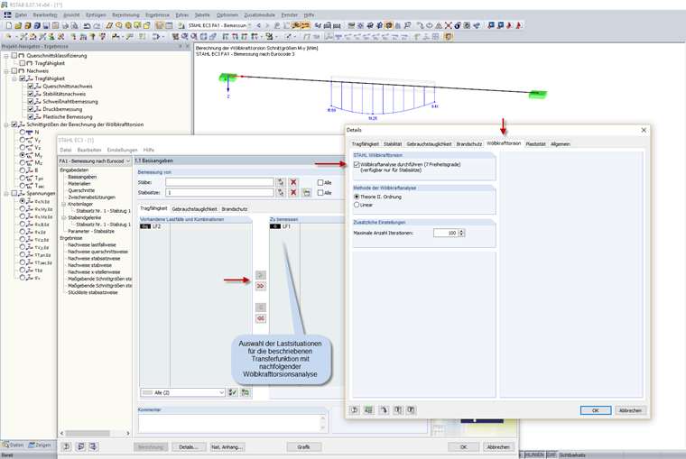The height and width of the screenshot is (459, 686).
Task: Click invert selection icon below load list
Action: tap(246, 392)
